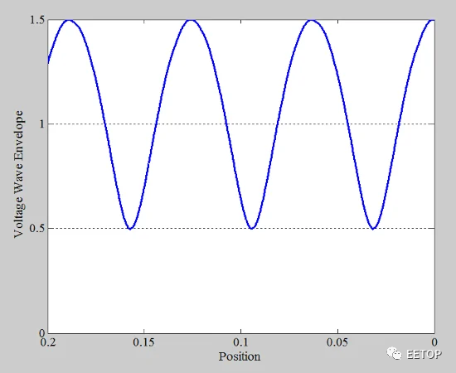Image resolution: width=456 pixels, height=373 pixels.
Task: Click the curve peak nearest position 0.2
Action: click(x=69, y=20)
